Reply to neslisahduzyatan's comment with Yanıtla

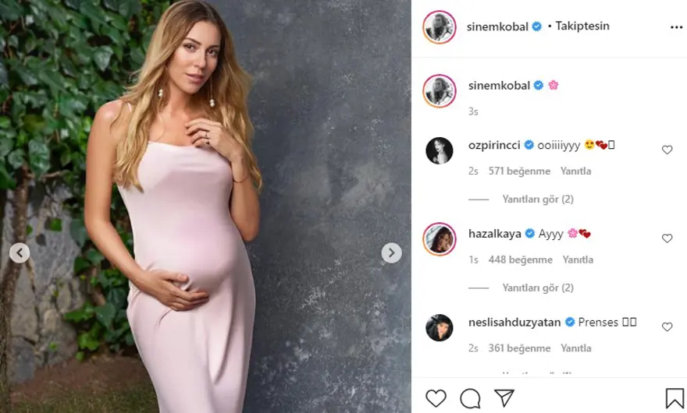pyautogui.click(x=575, y=348)
